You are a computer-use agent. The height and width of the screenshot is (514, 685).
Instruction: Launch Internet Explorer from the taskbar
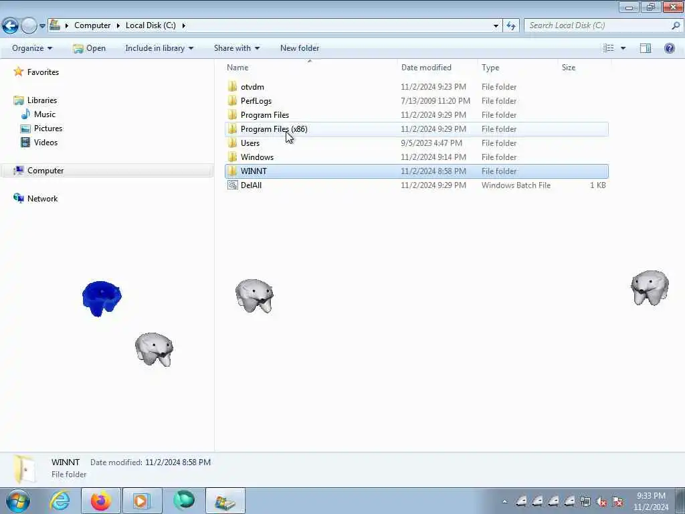pos(60,501)
